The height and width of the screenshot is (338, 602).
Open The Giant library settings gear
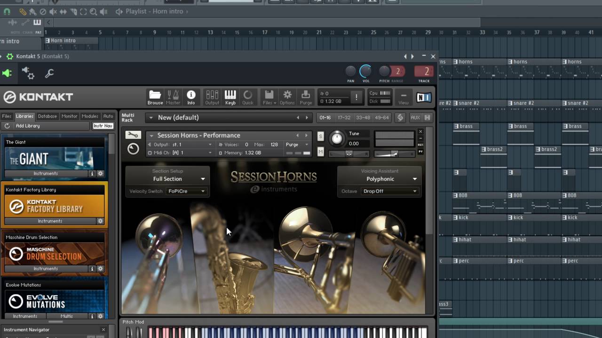pos(100,173)
